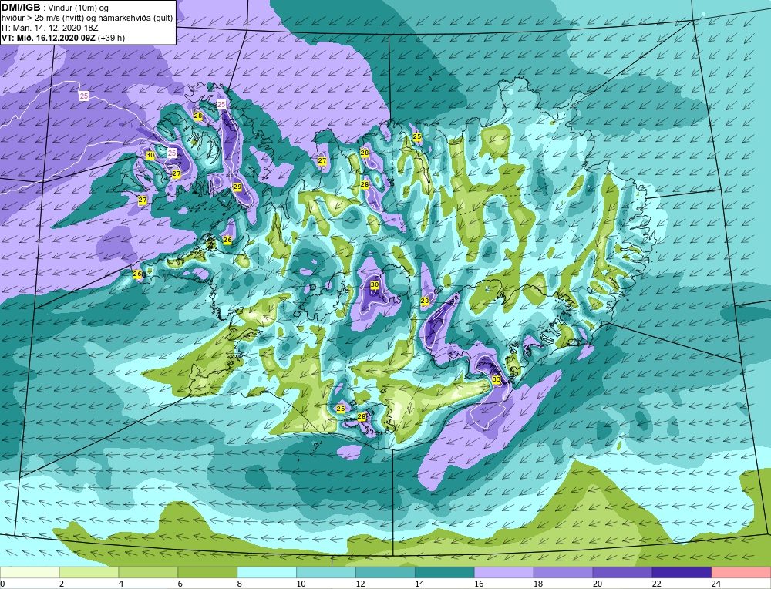Click the "24" tick label on legend

(716, 584)
